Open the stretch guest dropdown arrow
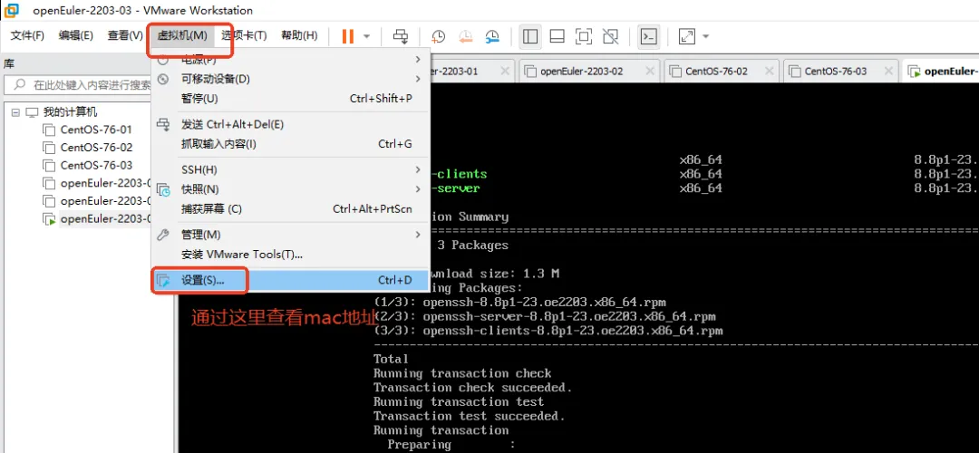Viewport: 979px width, 453px height. pyautogui.click(x=705, y=36)
